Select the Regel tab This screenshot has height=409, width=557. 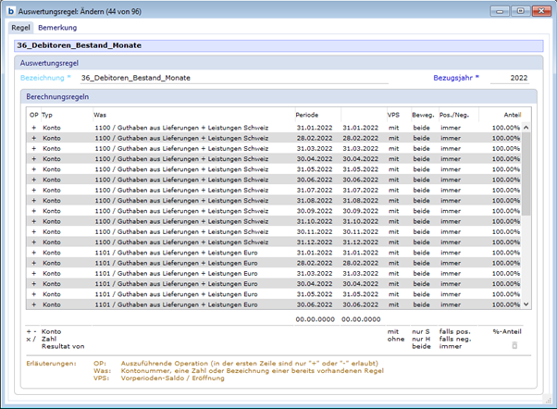coord(20,28)
